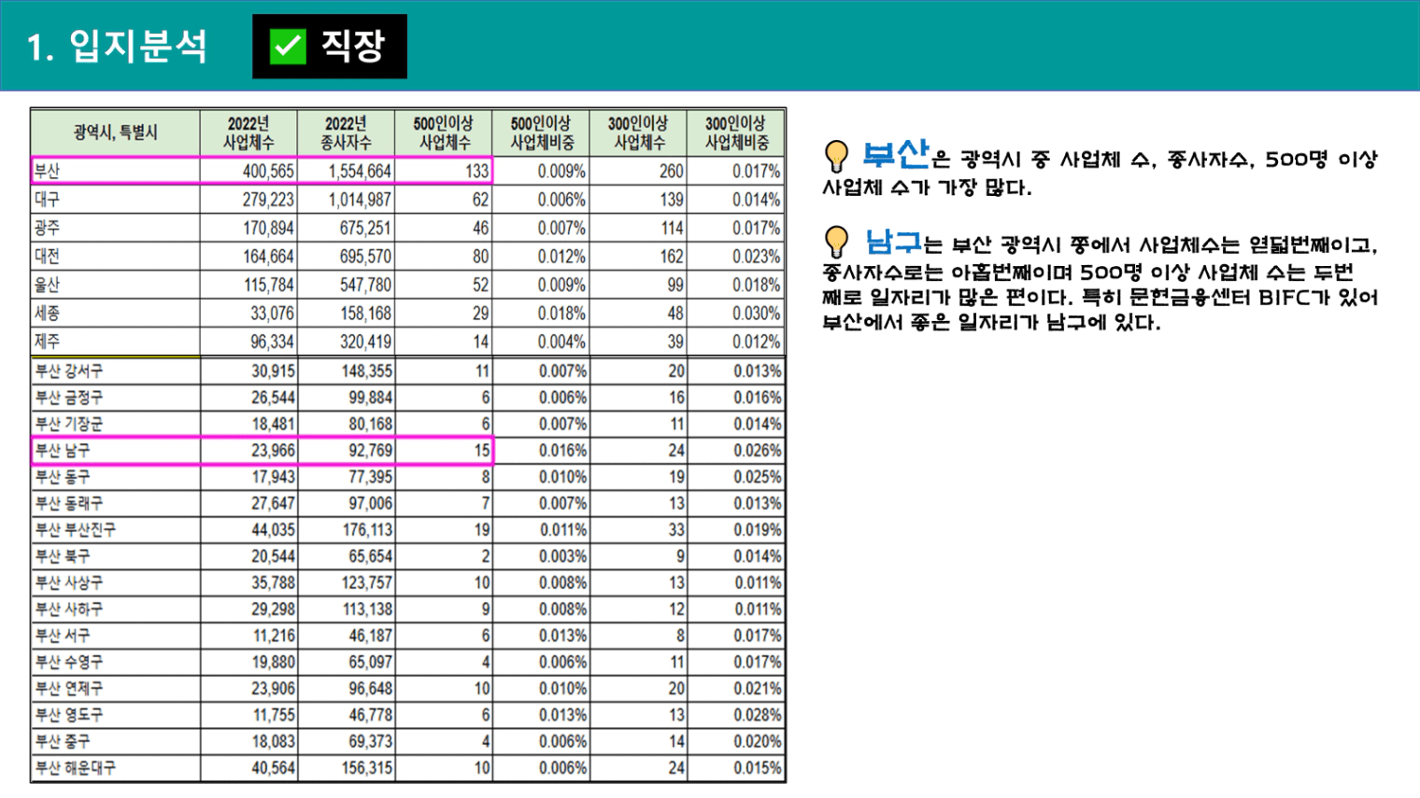Select the 부산 동구 row label
1420x798 pixels.
point(63,477)
